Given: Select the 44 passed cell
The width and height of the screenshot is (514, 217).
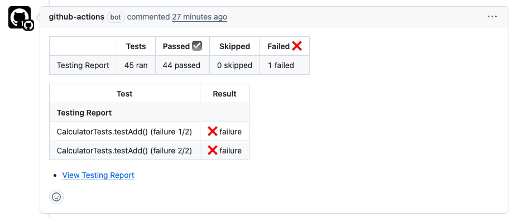Looking at the screenshot, I should pyautogui.click(x=182, y=65).
